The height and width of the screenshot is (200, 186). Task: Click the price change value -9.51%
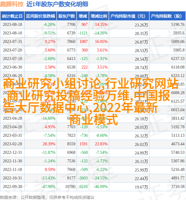[x=49, y=33]
